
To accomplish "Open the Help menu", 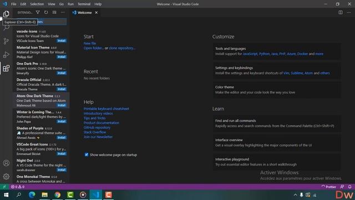I will [98, 4].
